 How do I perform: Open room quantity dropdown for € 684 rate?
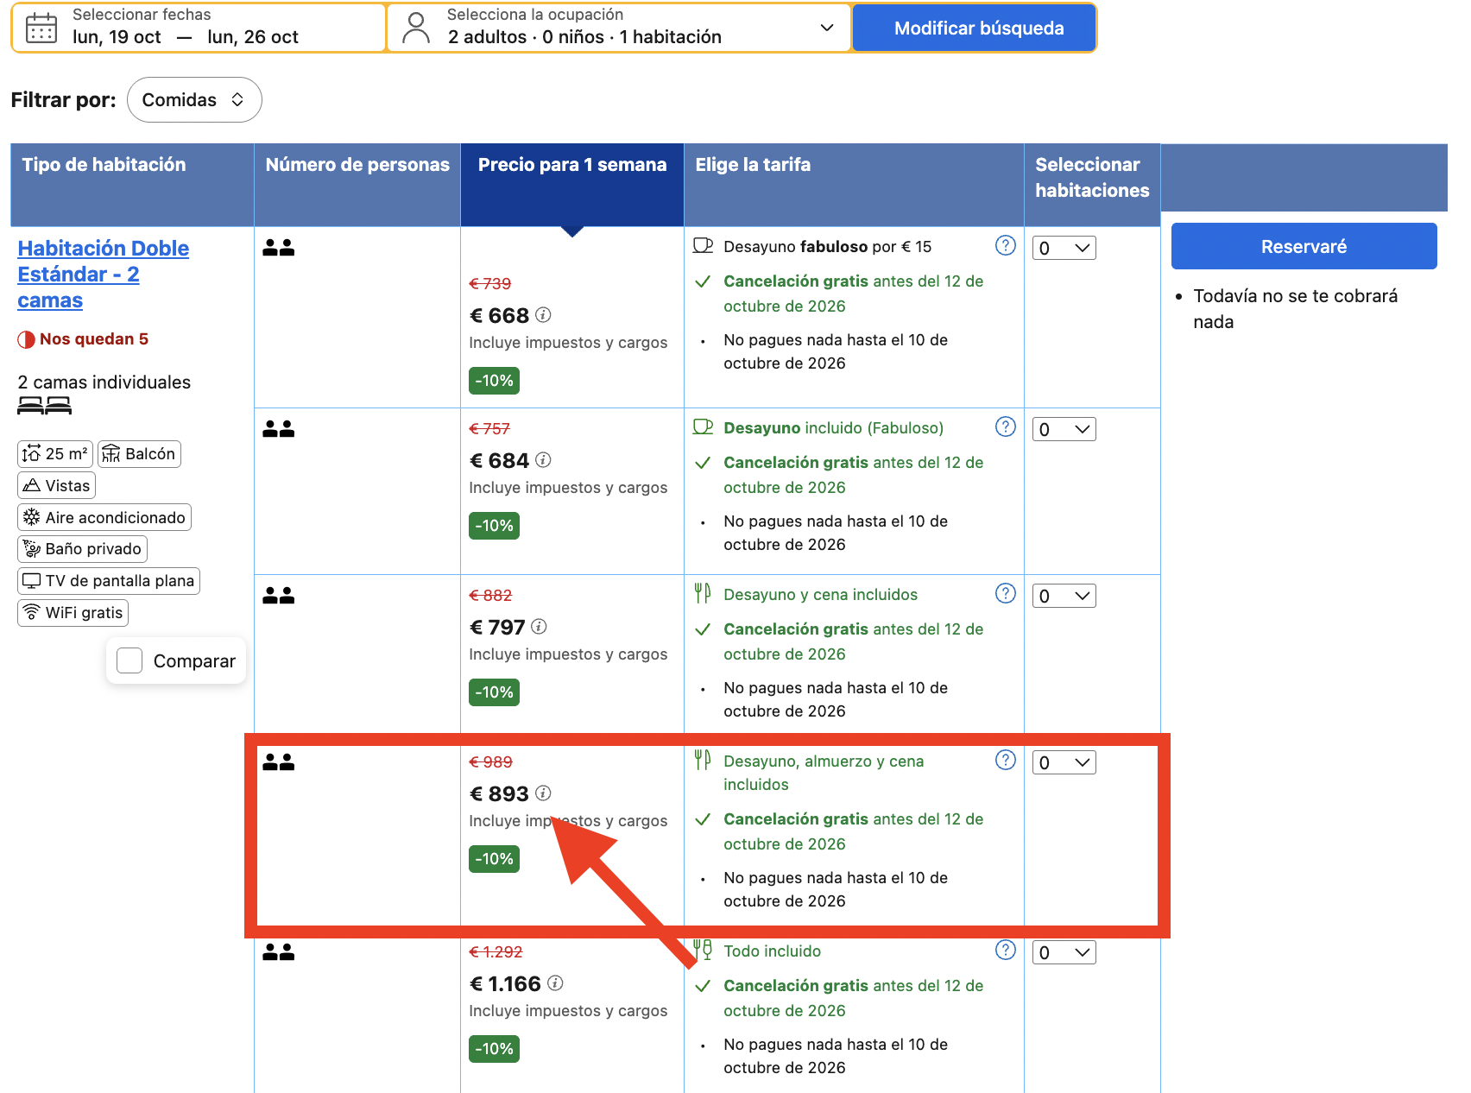(x=1064, y=430)
